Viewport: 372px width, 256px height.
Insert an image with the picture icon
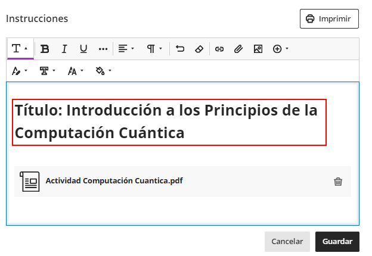[258, 49]
